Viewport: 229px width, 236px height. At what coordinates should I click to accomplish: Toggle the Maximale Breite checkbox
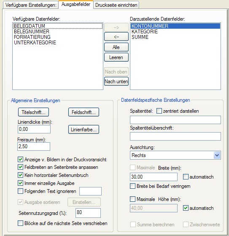tap(132, 167)
